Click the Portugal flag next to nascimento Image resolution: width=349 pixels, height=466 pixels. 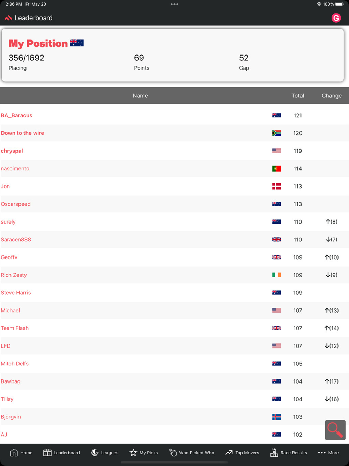pyautogui.click(x=276, y=169)
